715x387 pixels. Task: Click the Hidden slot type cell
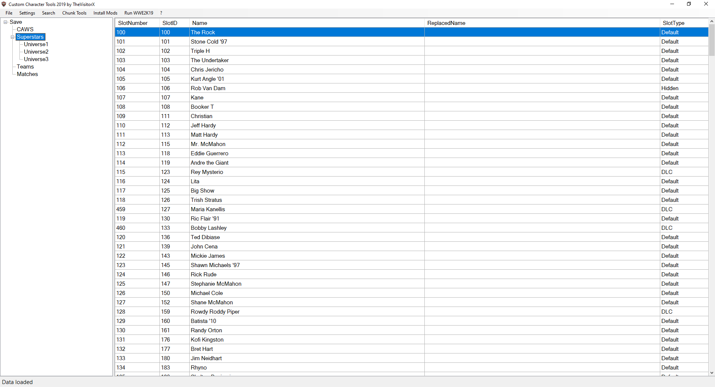point(684,88)
